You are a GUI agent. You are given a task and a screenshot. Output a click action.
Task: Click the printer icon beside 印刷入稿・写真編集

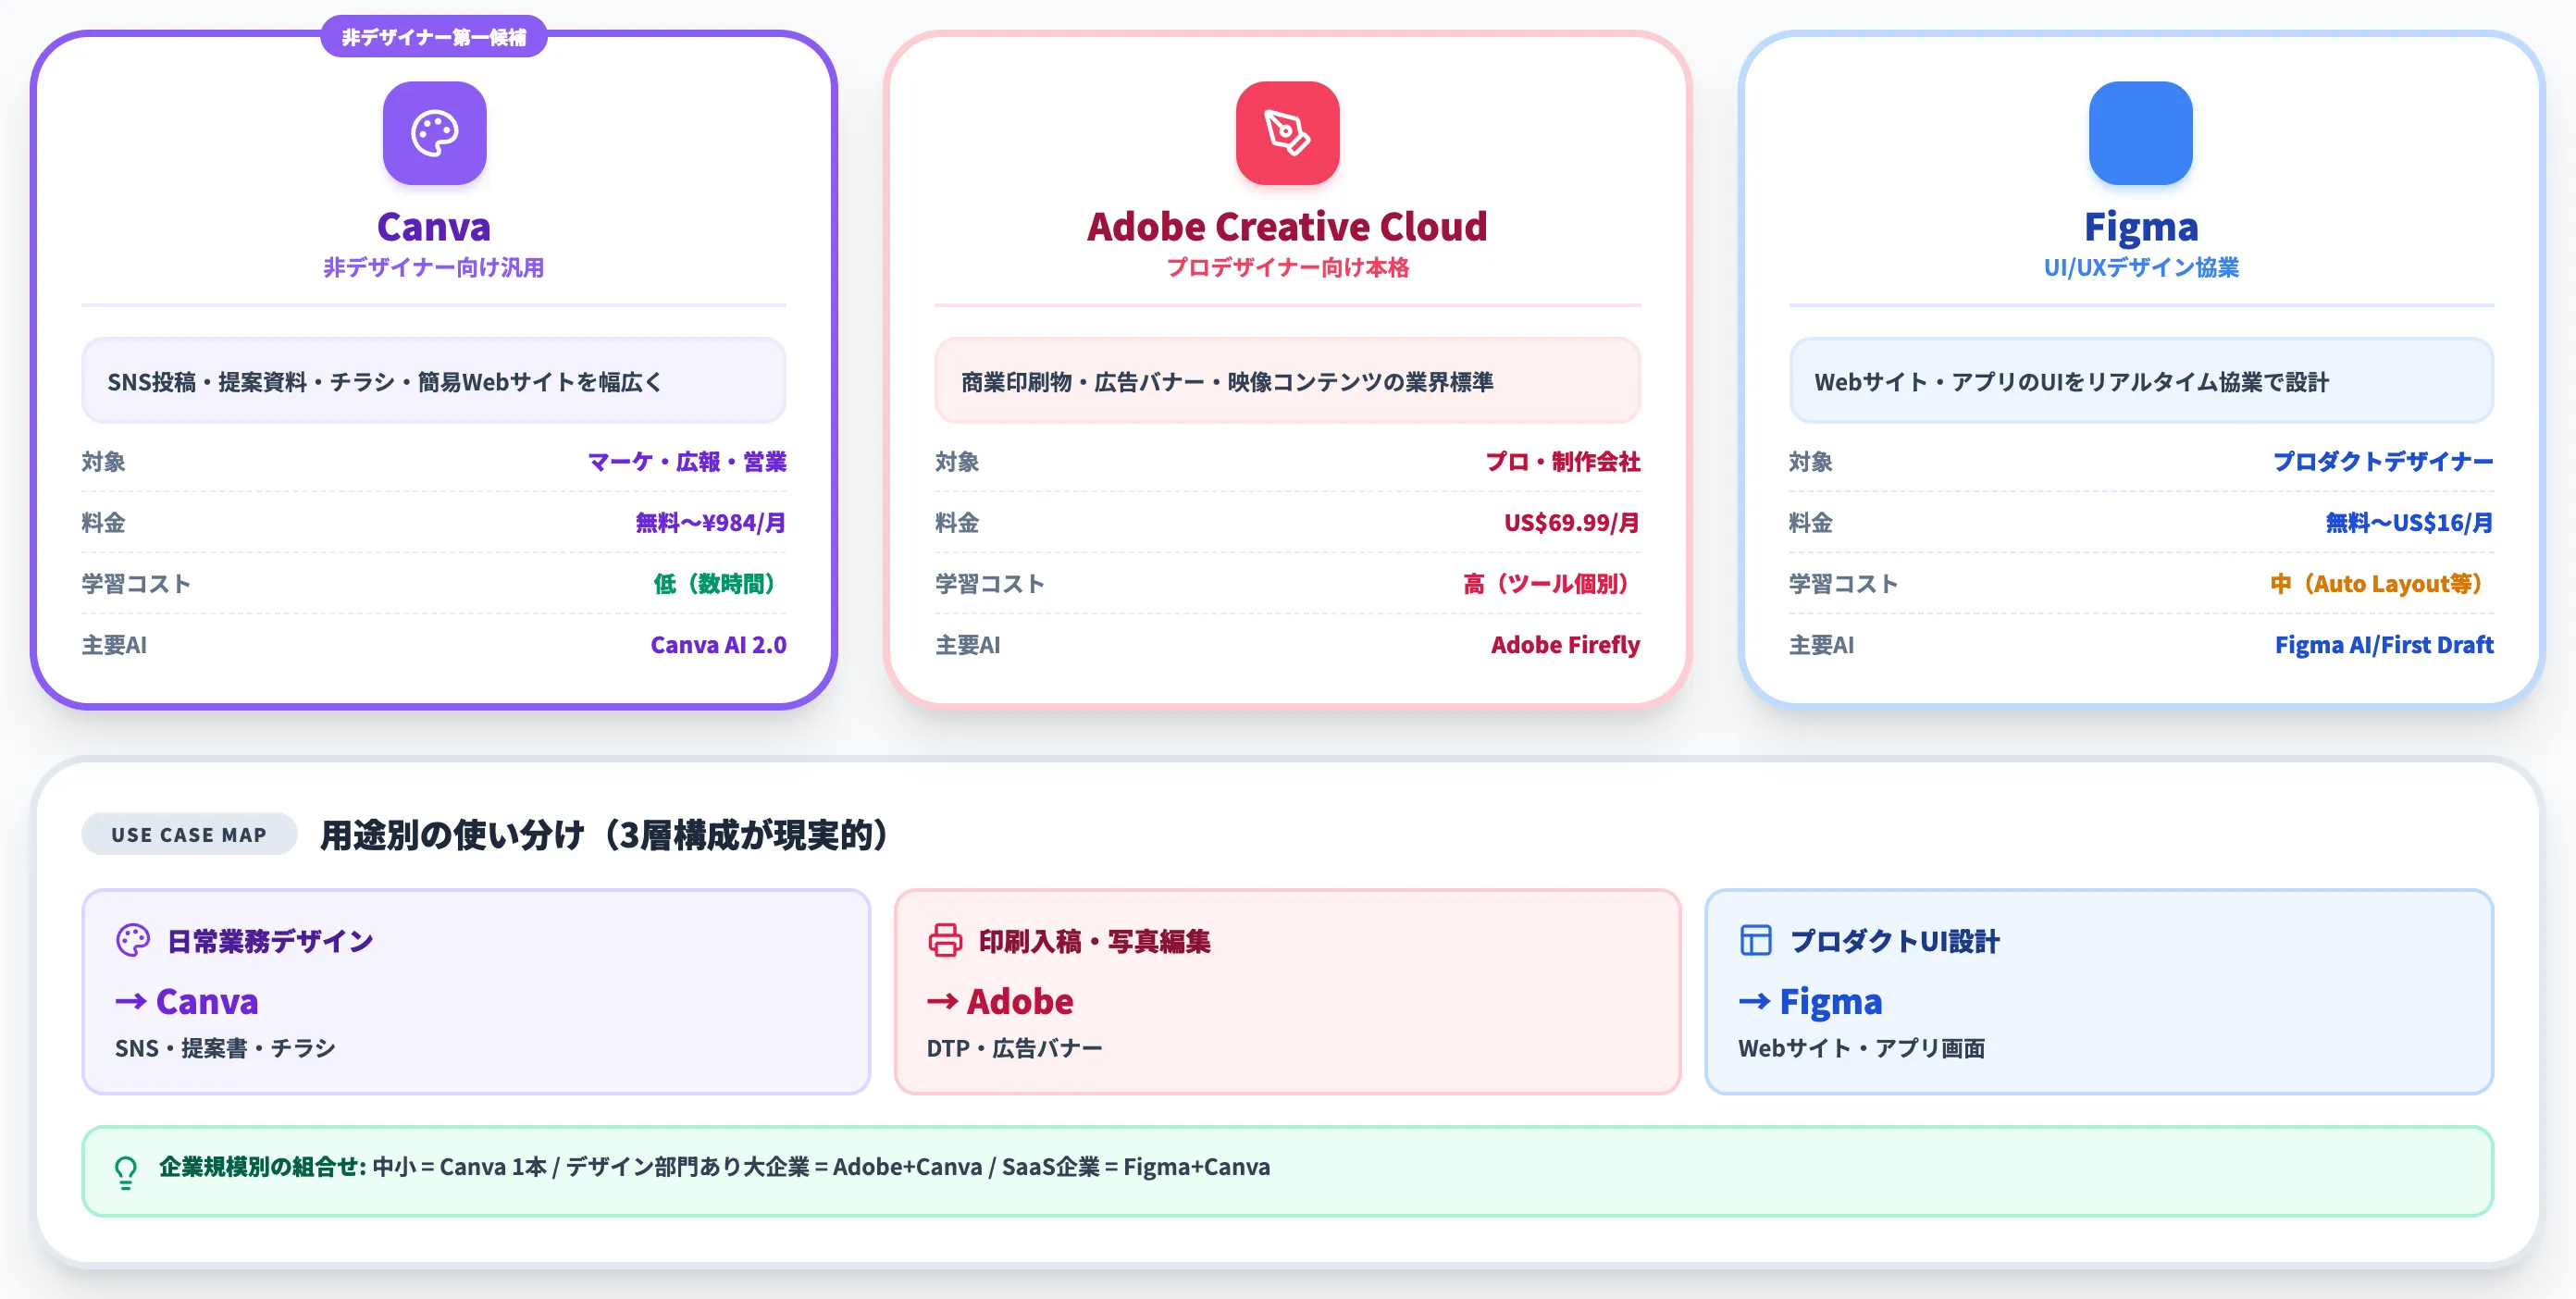pyautogui.click(x=945, y=940)
